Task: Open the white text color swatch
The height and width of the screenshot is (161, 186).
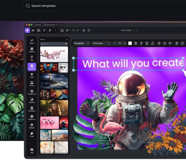Action: (x=130, y=43)
